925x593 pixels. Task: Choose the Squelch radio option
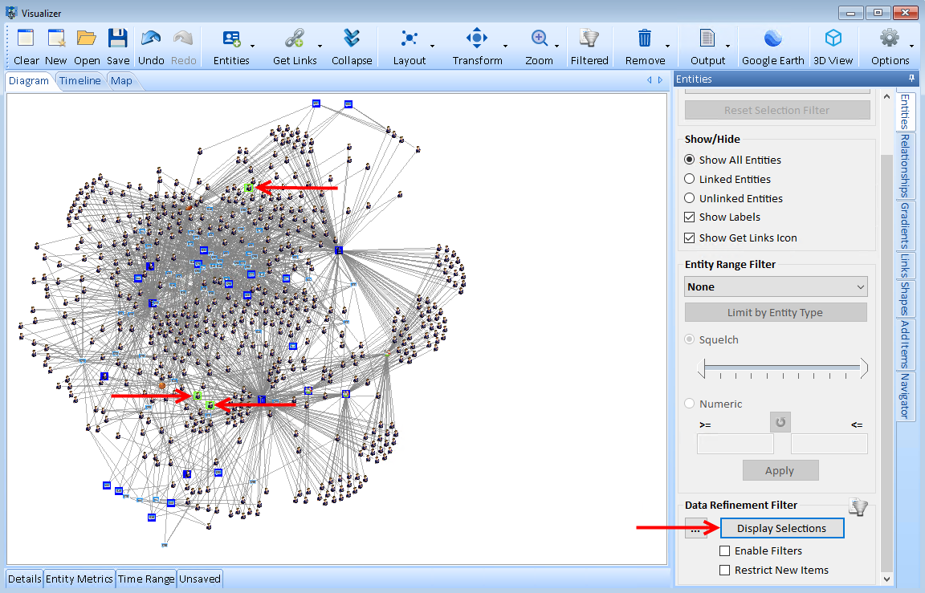click(689, 339)
